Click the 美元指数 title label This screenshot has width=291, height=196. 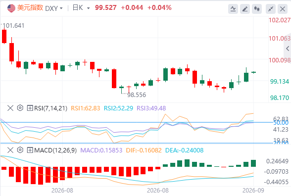[30, 8]
